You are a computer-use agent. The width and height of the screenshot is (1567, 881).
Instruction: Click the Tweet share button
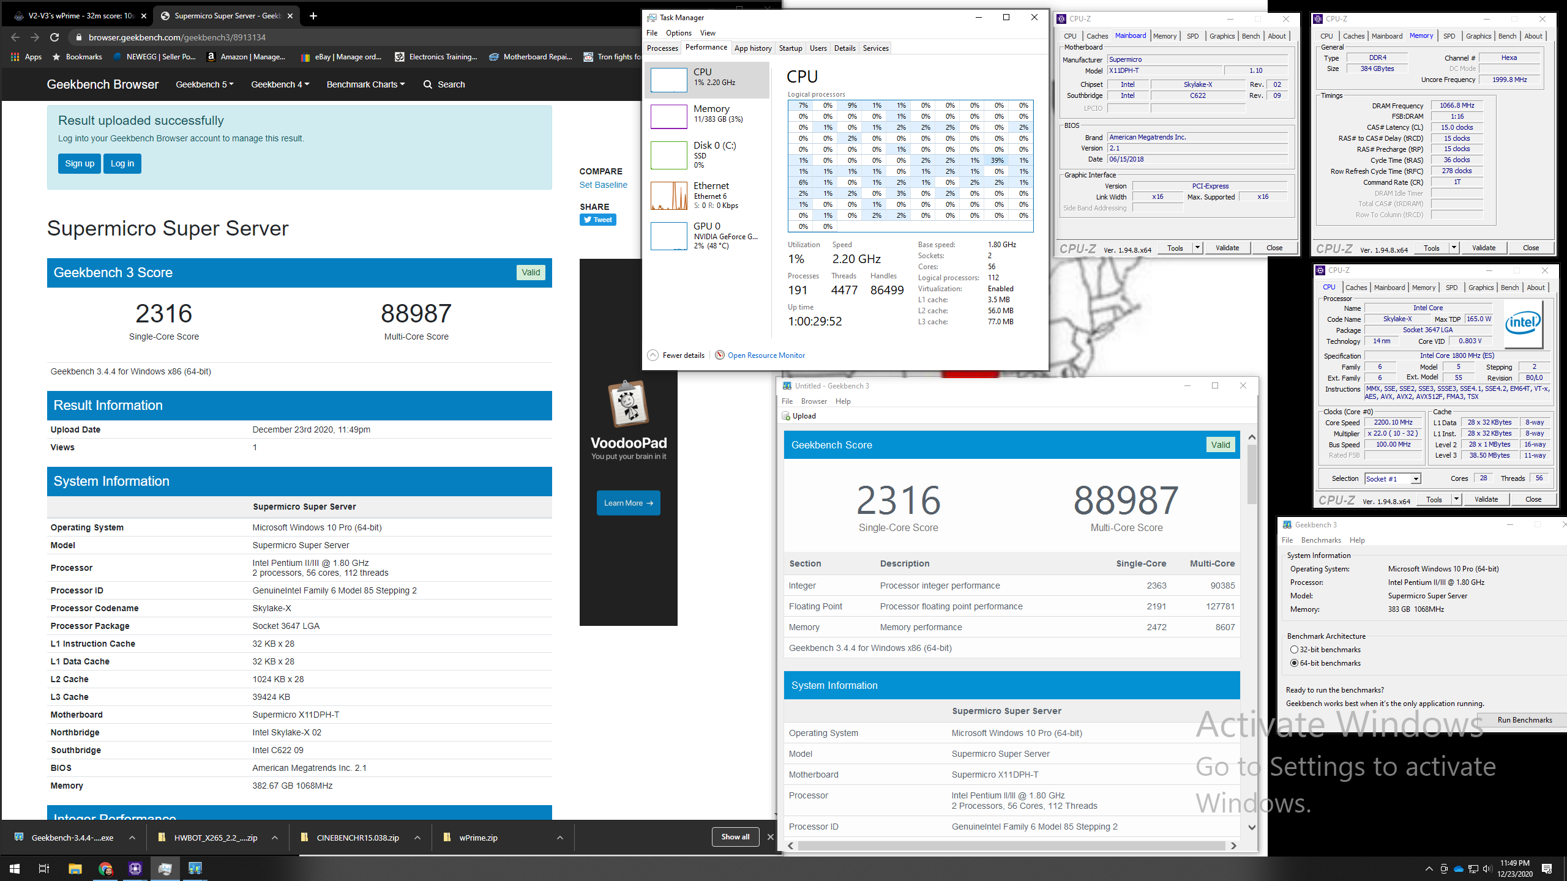[598, 220]
